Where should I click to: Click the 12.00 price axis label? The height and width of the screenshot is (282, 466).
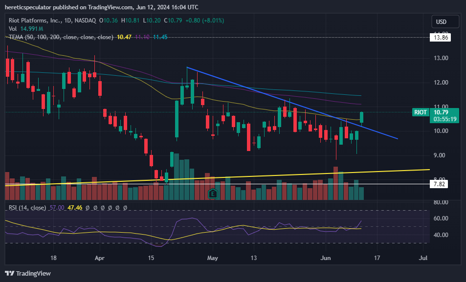click(441, 83)
